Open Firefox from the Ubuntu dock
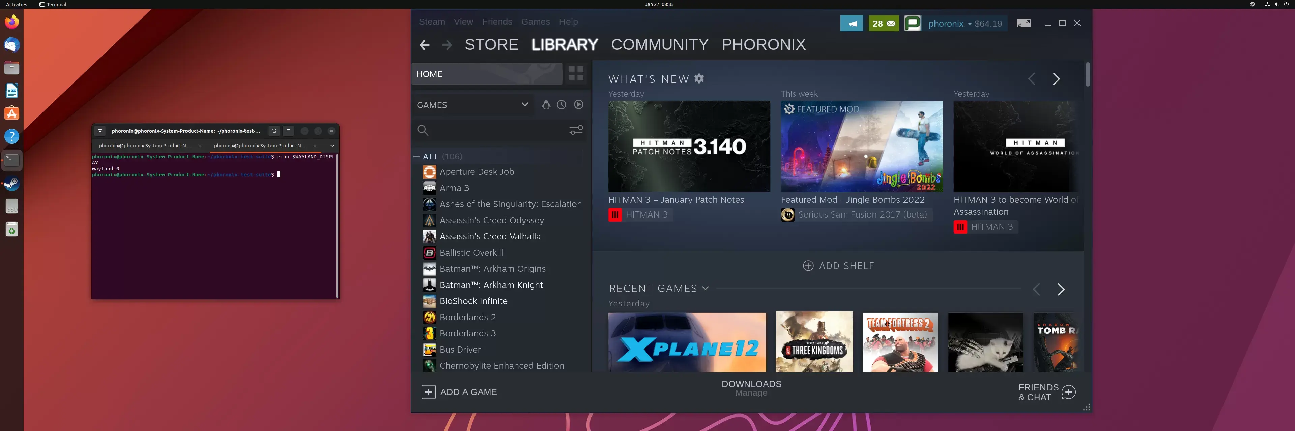The width and height of the screenshot is (1295, 431). click(11, 22)
